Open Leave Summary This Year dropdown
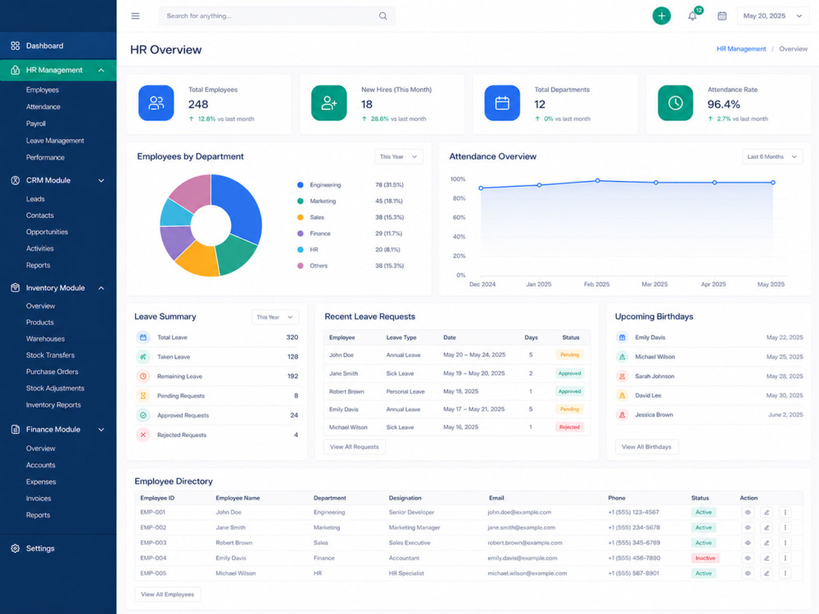819x614 pixels. (274, 317)
